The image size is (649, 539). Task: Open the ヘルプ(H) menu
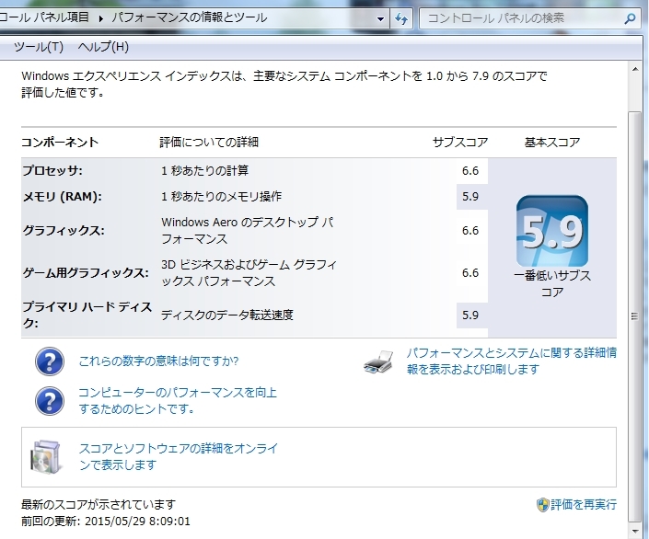pyautogui.click(x=103, y=47)
